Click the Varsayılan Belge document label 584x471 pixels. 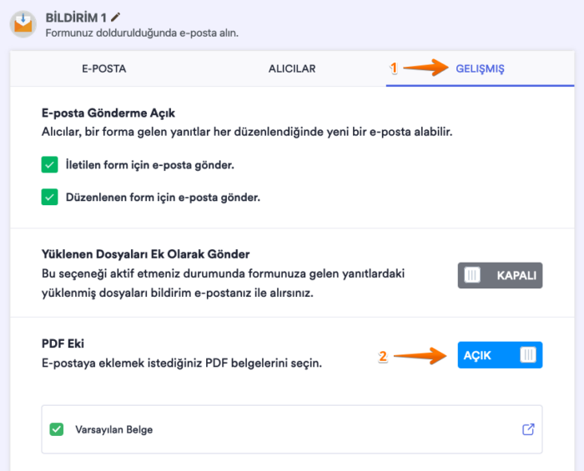[113, 430]
